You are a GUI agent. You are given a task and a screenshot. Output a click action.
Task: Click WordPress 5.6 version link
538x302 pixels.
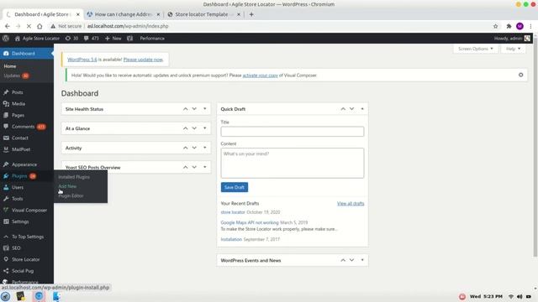(x=82, y=60)
